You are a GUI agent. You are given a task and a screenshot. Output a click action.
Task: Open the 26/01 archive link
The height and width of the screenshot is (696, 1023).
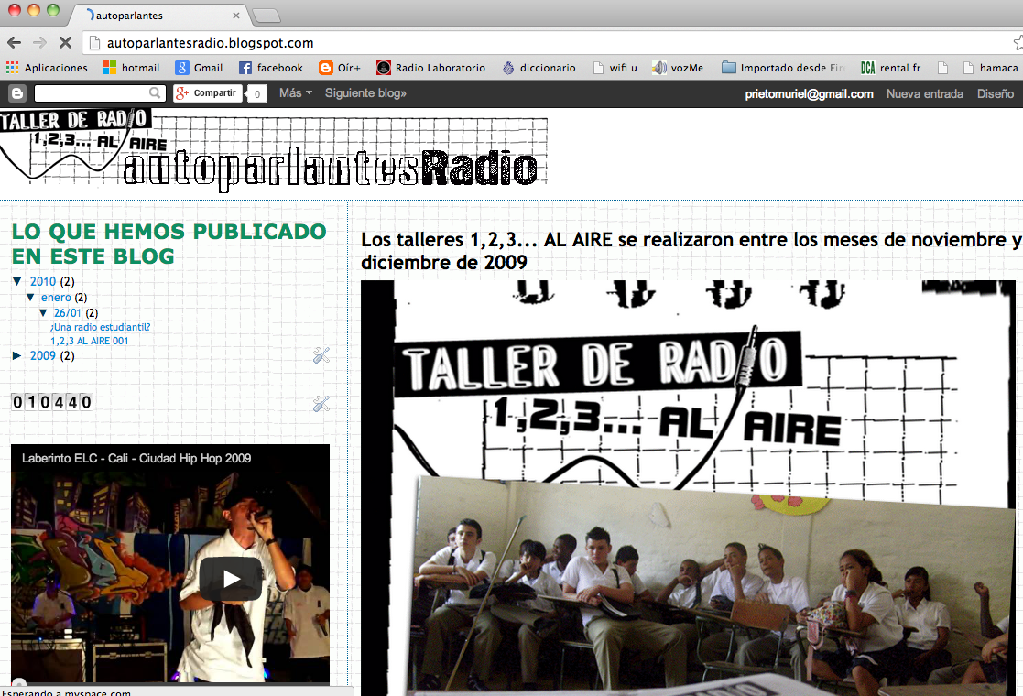click(x=67, y=313)
